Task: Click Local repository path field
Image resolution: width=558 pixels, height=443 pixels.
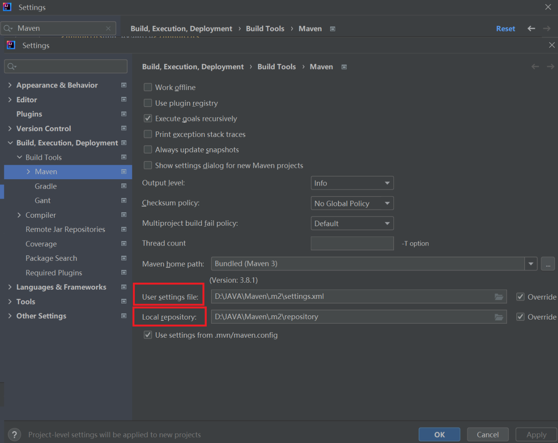Action: (358, 317)
